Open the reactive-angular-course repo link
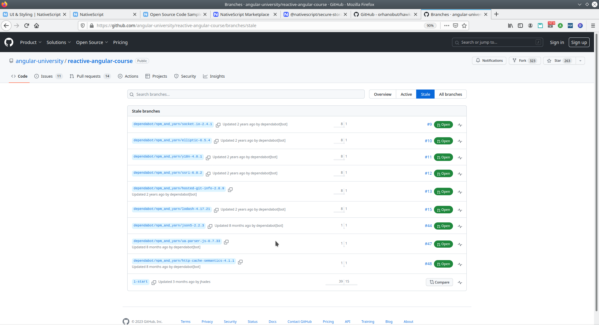Image resolution: width=599 pixels, height=325 pixels. 100,61
